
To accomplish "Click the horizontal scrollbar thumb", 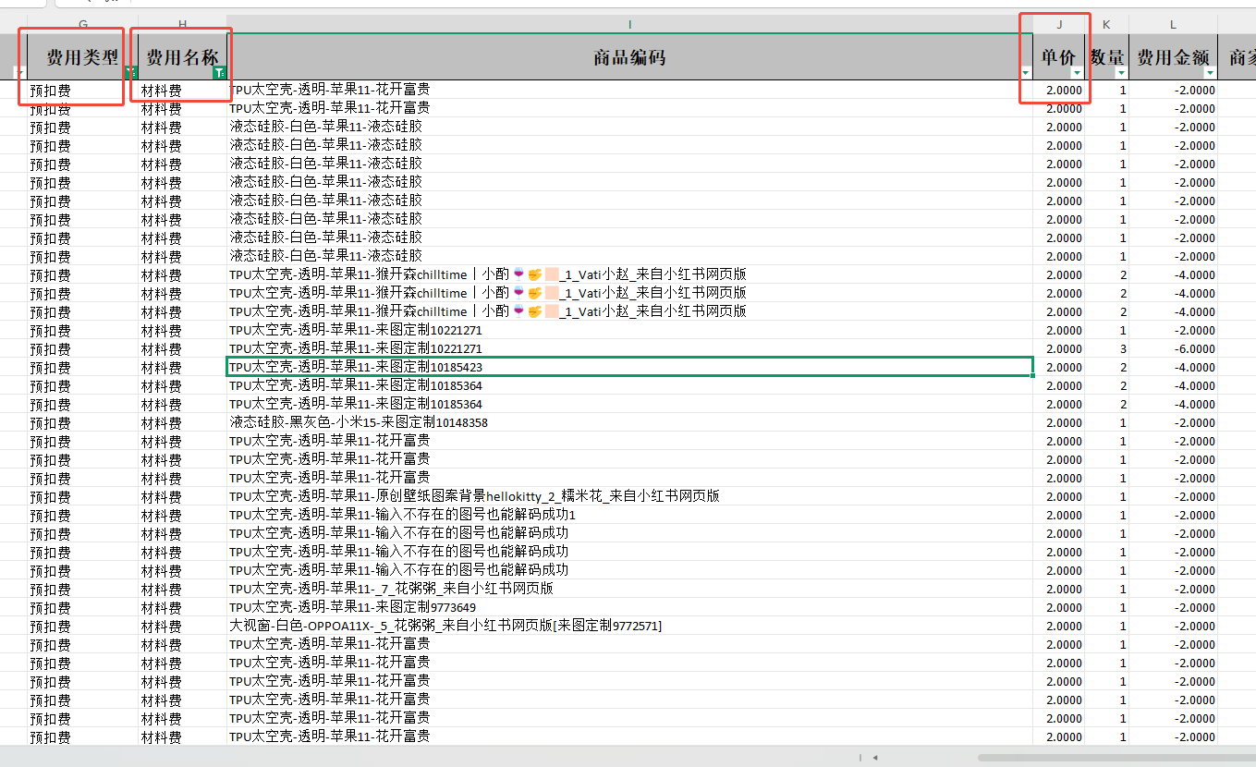I will [1116, 758].
